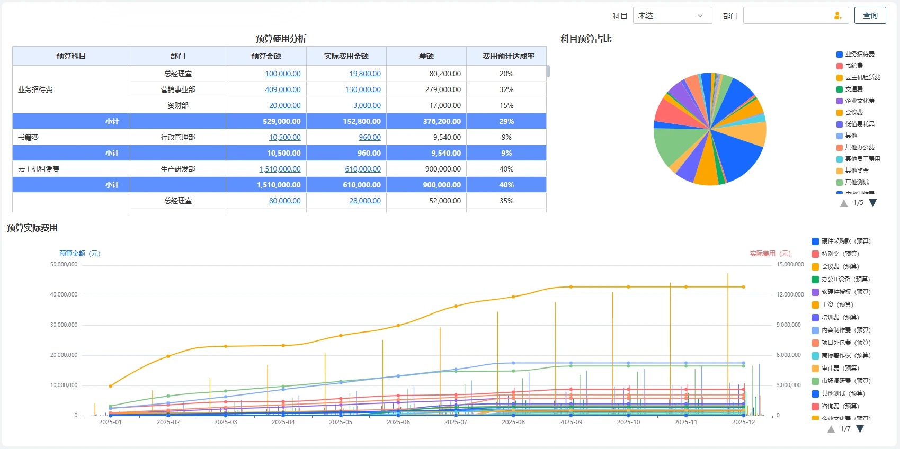
Task: Toggle 办公IT设备（预算） series legend
Action: pyautogui.click(x=841, y=279)
